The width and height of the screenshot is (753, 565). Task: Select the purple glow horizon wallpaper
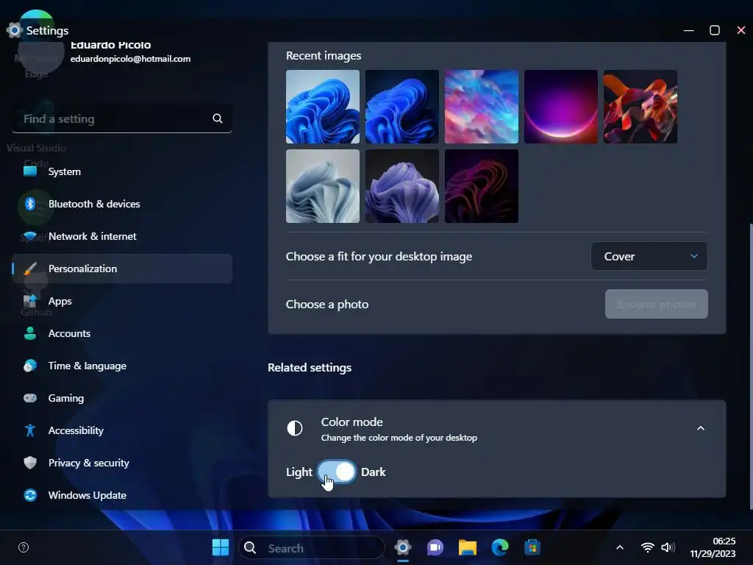pos(561,107)
